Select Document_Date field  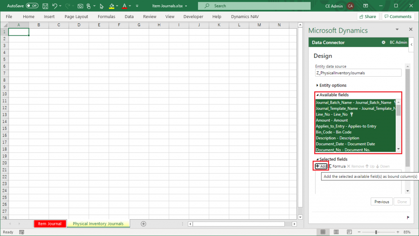click(x=356, y=144)
